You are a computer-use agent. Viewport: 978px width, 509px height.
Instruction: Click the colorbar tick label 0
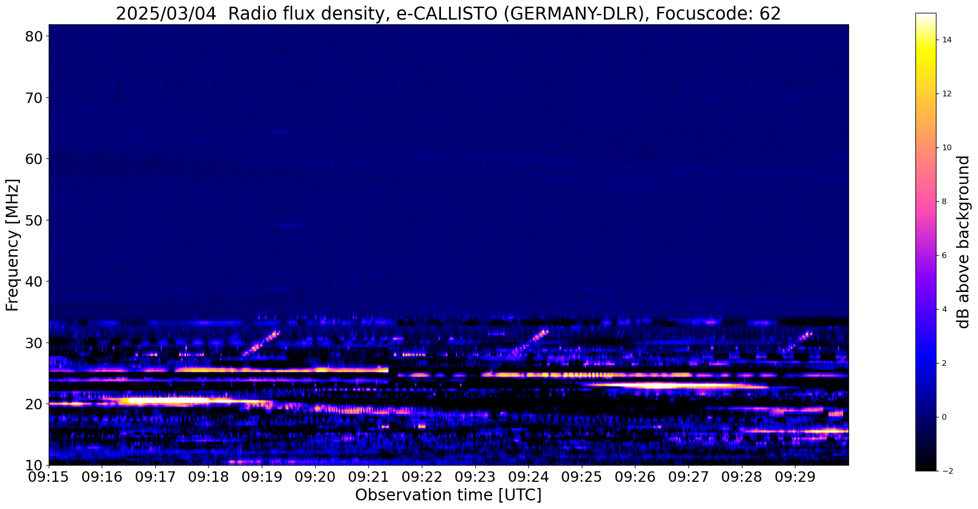pyautogui.click(x=944, y=417)
